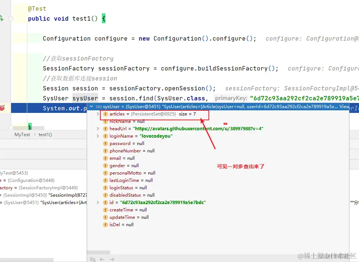Viewport: 359px width, 262px height.
Task: Click the field icon beside lastLoginTime
Action: pyautogui.click(x=105, y=180)
